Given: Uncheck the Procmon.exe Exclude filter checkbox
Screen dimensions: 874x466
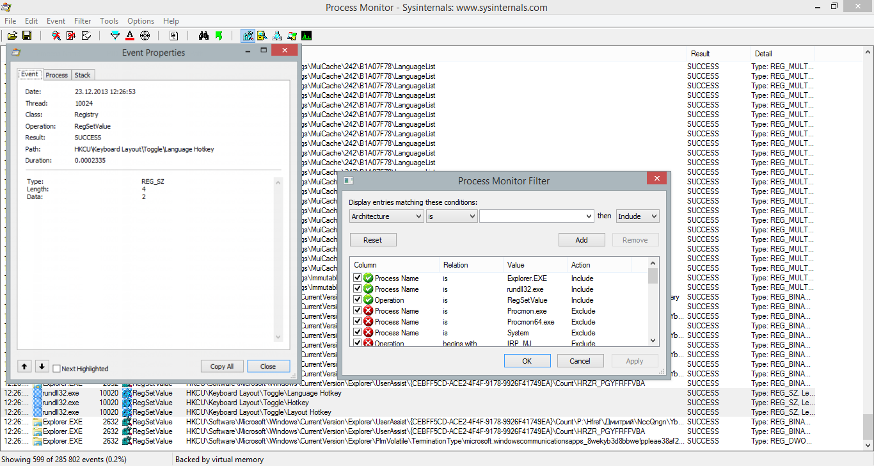Looking at the screenshot, I should click(358, 311).
